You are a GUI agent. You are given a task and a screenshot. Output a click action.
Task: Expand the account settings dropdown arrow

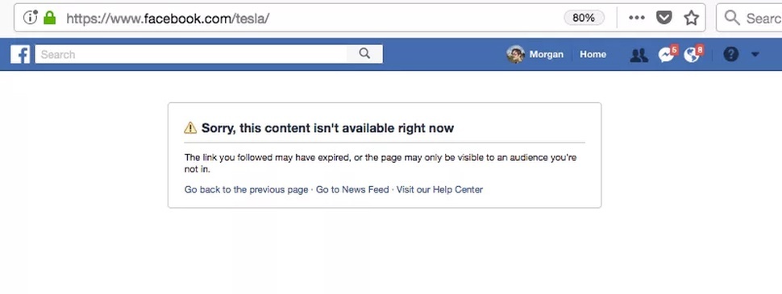click(x=755, y=55)
